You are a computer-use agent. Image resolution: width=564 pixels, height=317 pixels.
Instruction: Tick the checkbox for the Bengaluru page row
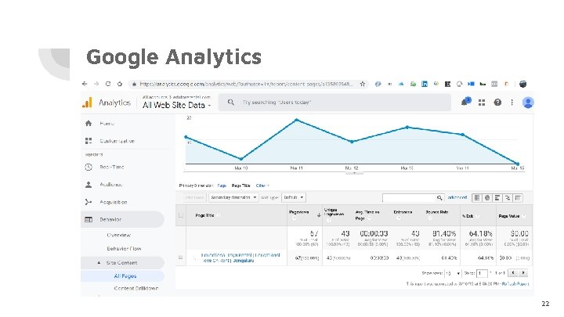(181, 258)
